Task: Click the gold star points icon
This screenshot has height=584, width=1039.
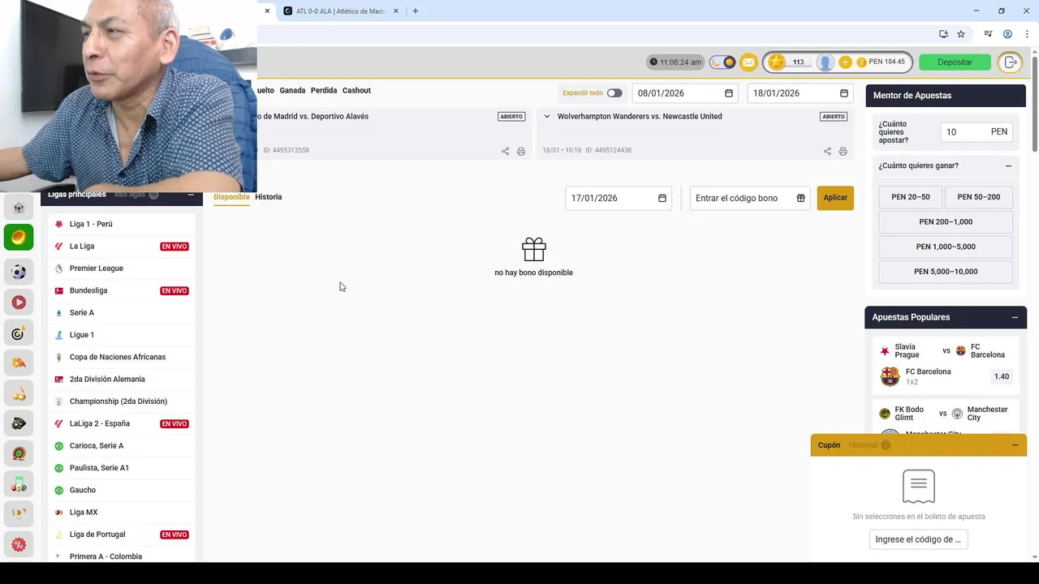Action: click(777, 62)
